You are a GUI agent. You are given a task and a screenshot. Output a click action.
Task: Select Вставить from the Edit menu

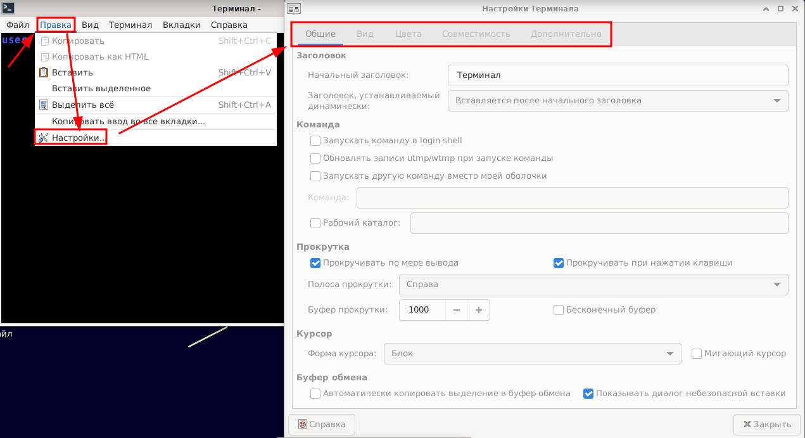tap(156, 72)
